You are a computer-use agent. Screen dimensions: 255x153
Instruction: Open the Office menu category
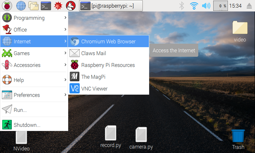[34, 30]
